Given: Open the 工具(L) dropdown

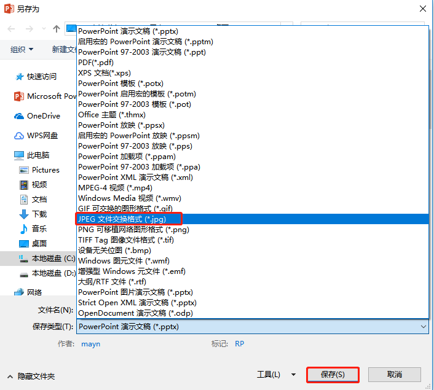Looking at the screenshot, I should pos(277,375).
